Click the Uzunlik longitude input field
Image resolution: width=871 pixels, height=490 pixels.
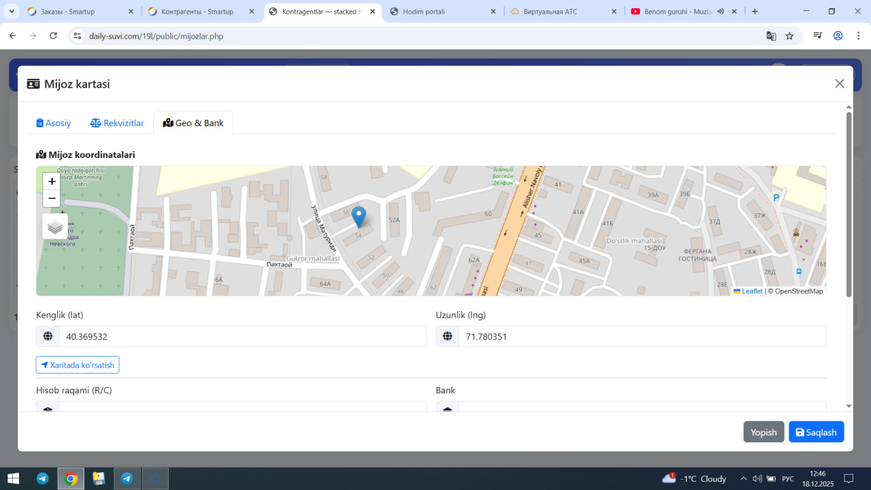pos(642,336)
